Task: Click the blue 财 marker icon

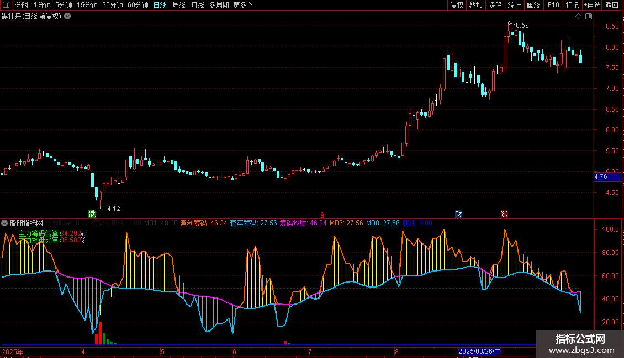Action: pyautogui.click(x=458, y=214)
